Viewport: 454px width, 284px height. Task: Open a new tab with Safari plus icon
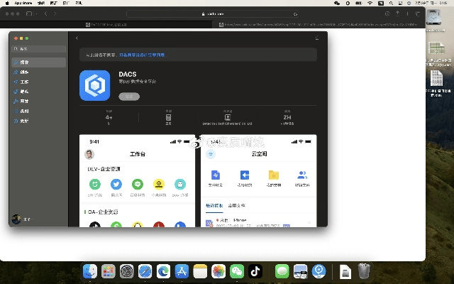coord(407,13)
